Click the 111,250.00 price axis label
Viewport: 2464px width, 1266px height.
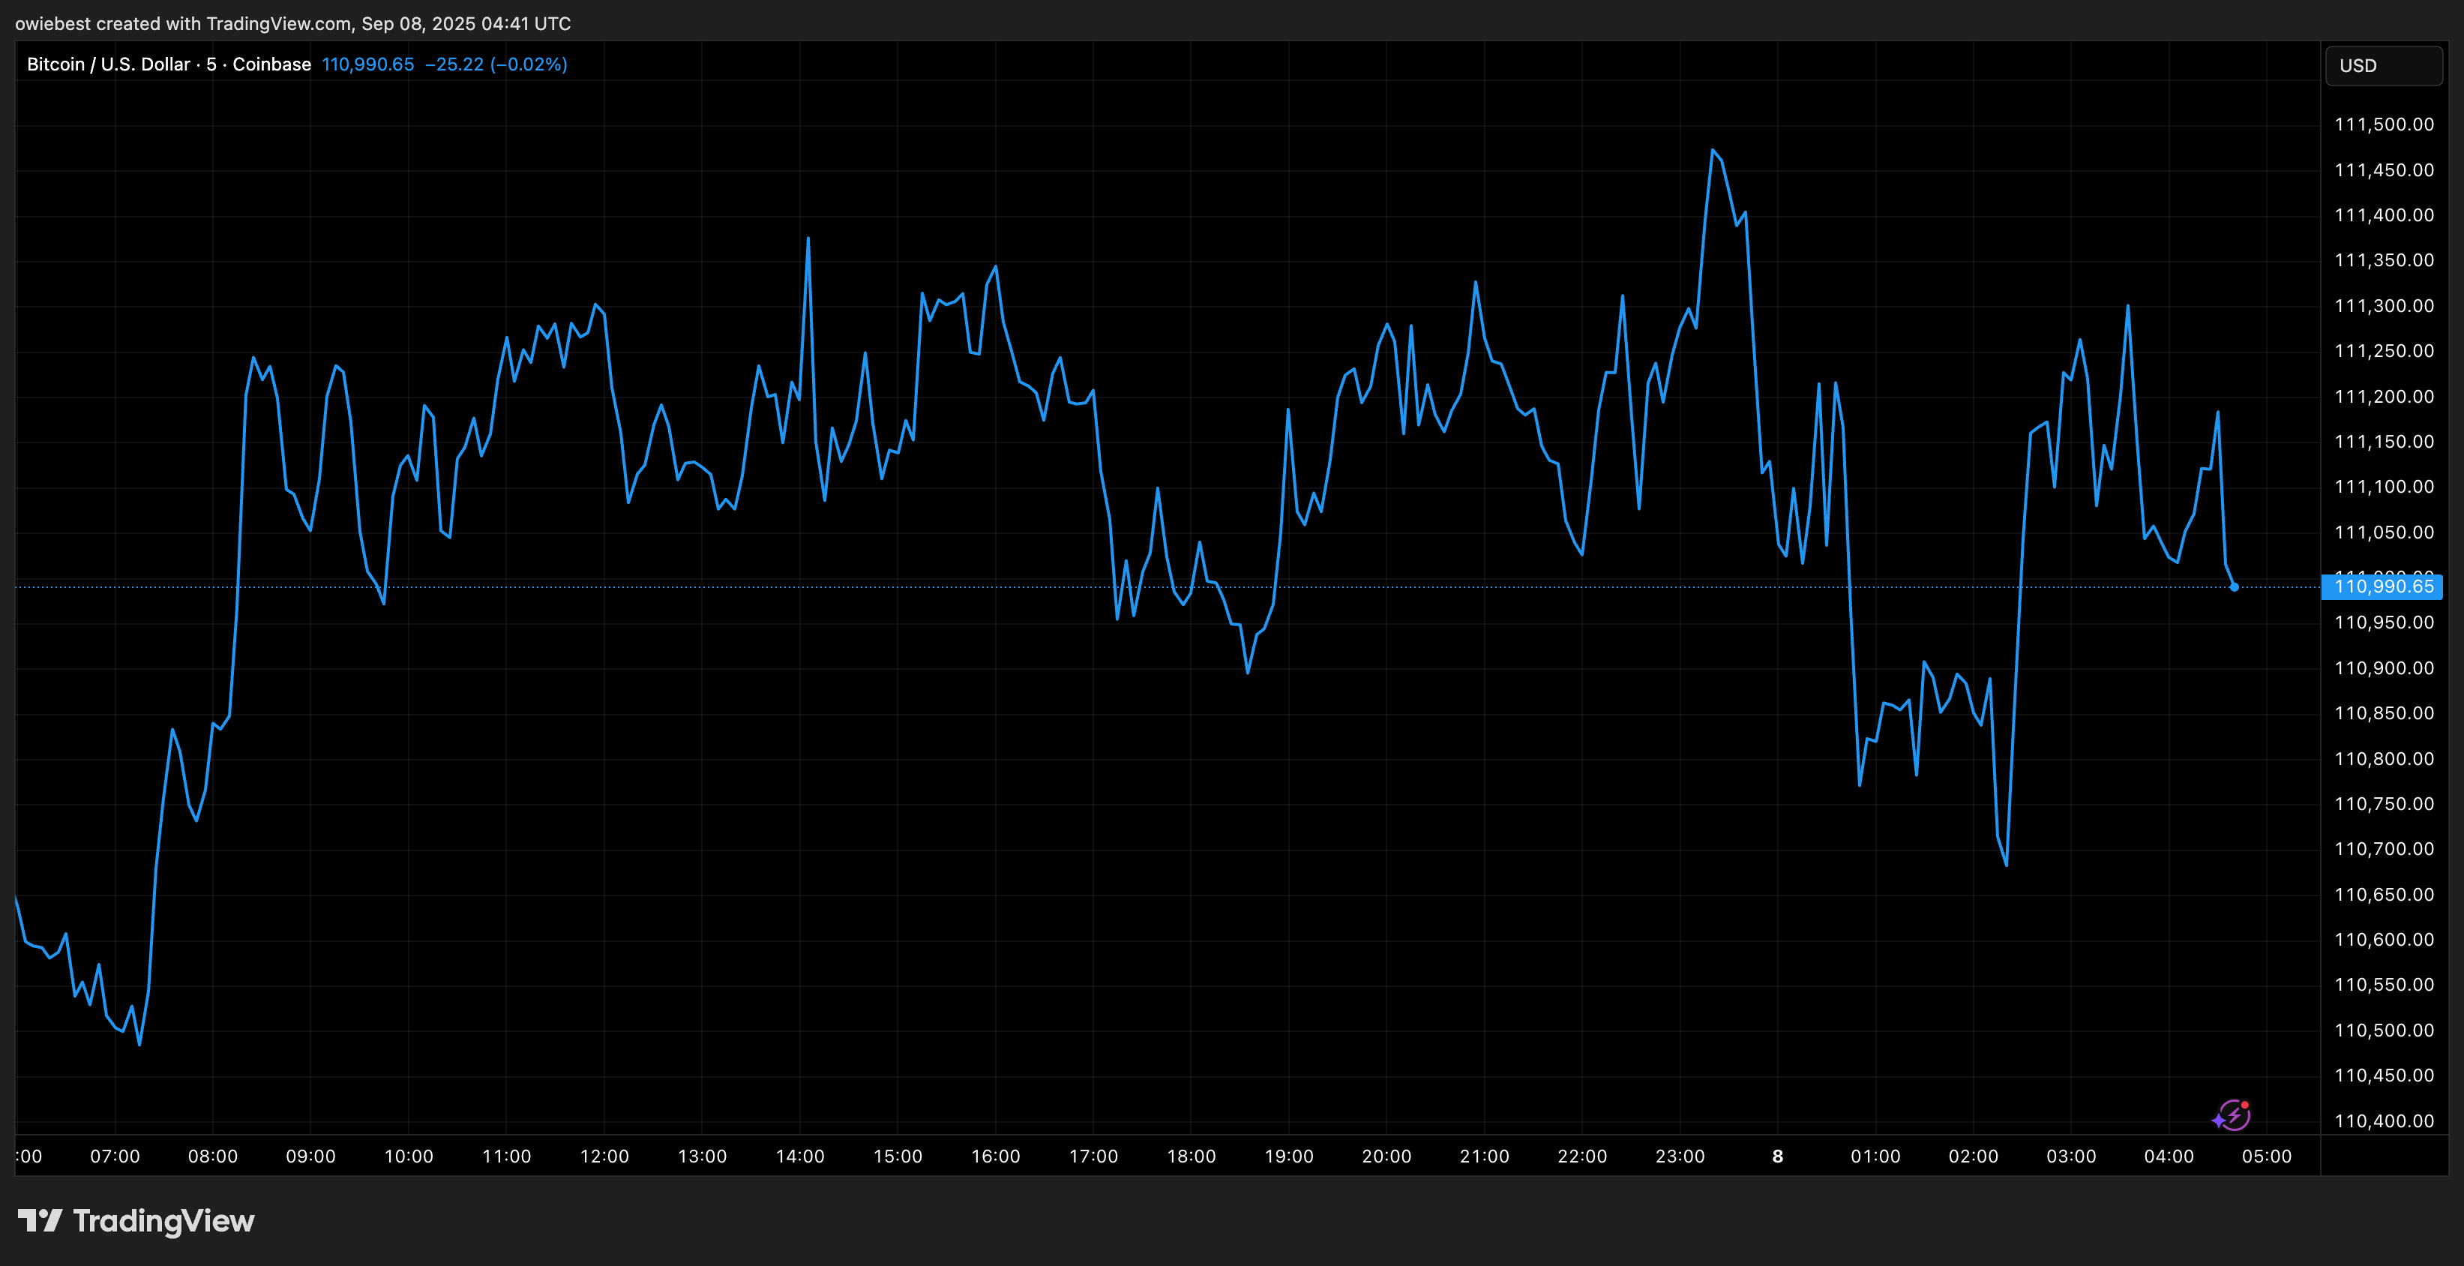coord(2384,351)
